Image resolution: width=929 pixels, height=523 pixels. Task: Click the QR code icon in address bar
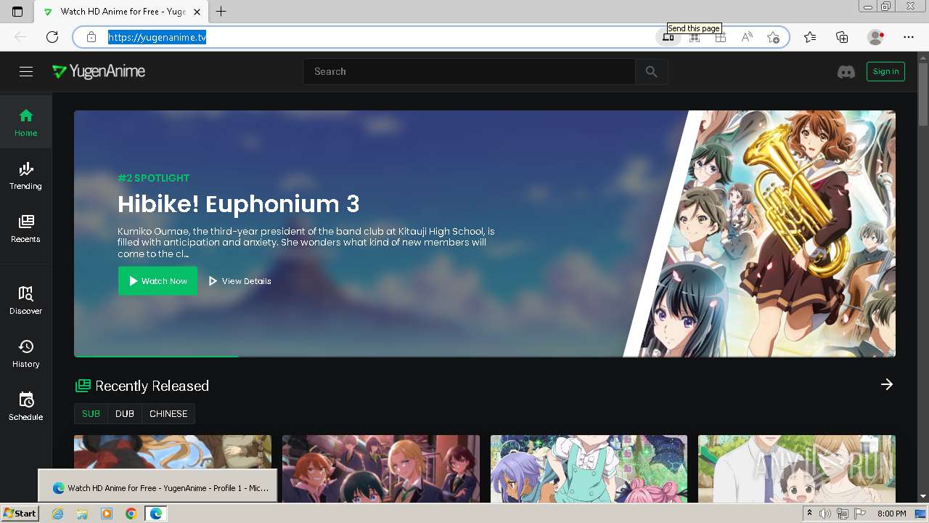pyautogui.click(x=694, y=37)
